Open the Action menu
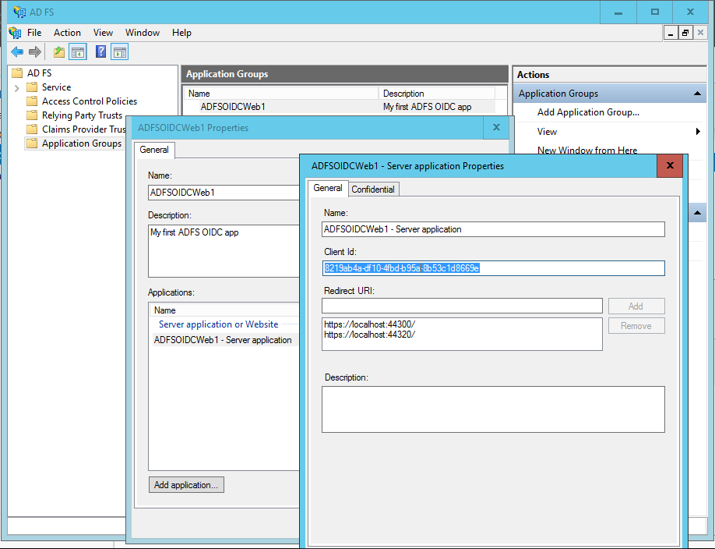The width and height of the screenshot is (715, 549). pyautogui.click(x=67, y=33)
